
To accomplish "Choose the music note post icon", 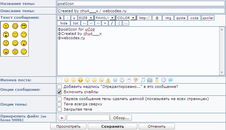I will click(143, 80).
